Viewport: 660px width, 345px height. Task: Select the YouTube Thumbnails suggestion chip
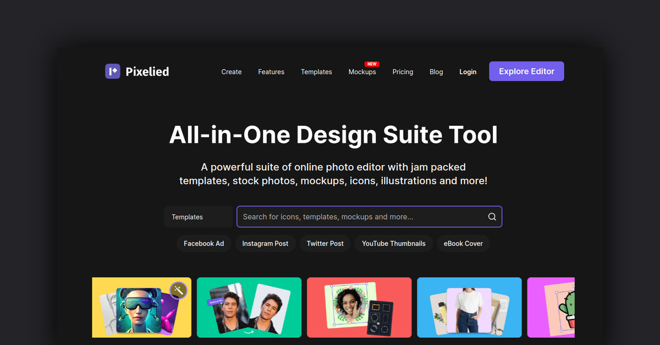(x=393, y=243)
